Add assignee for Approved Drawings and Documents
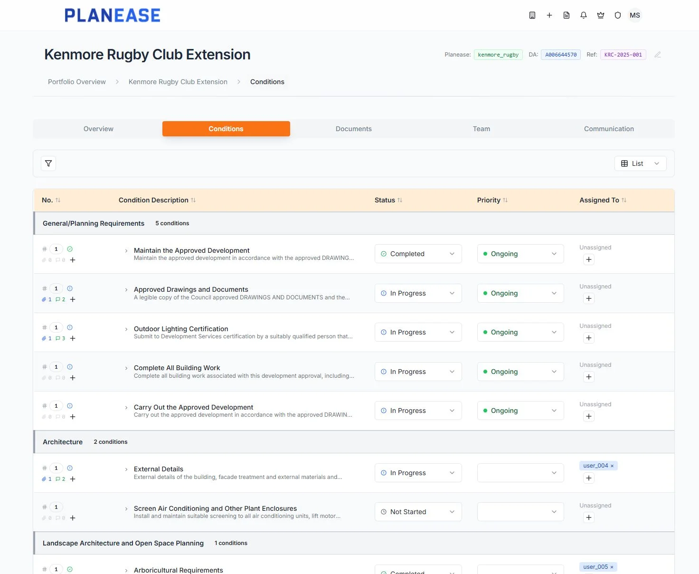The image size is (699, 574). tap(589, 298)
